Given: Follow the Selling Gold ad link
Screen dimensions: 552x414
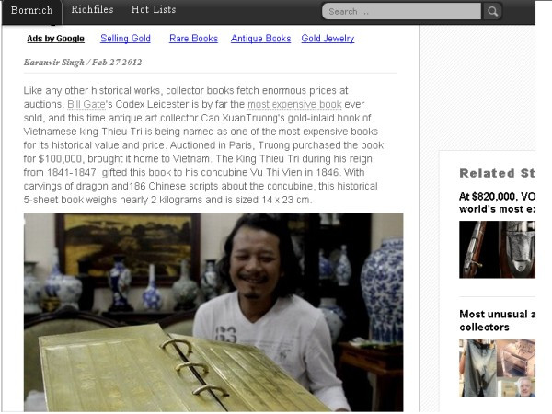Looking at the screenshot, I should pos(125,39).
